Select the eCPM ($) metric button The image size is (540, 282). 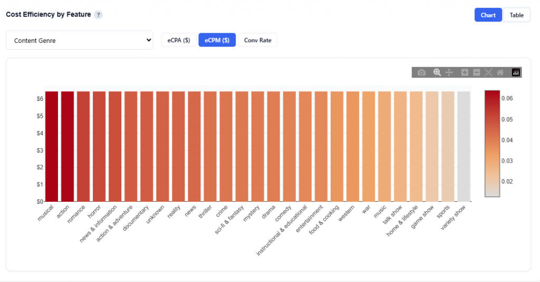(217, 40)
